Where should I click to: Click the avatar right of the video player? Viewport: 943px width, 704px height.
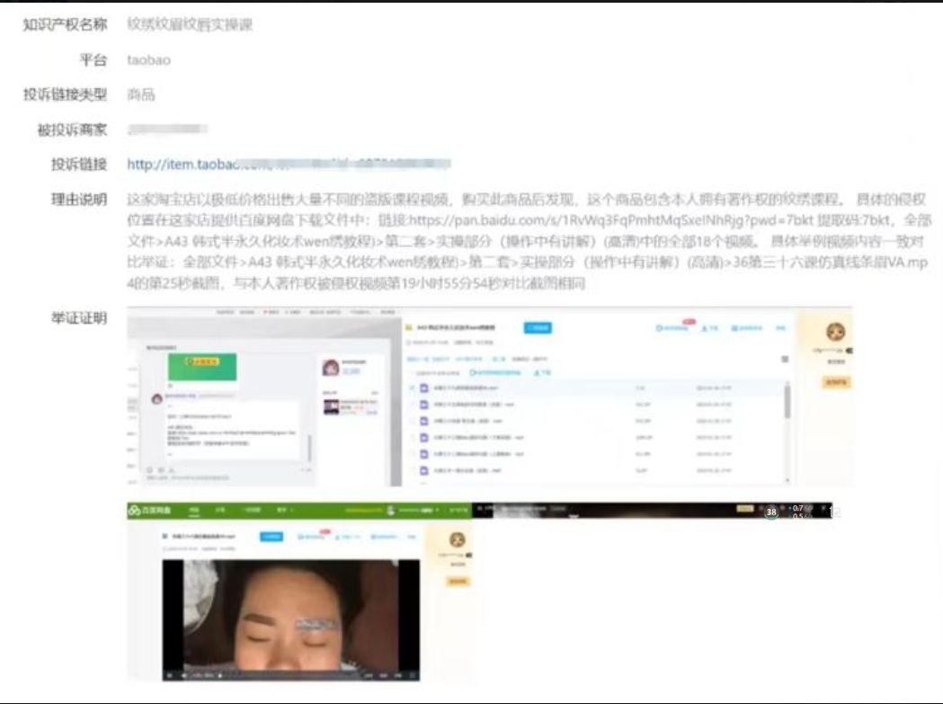(x=458, y=540)
